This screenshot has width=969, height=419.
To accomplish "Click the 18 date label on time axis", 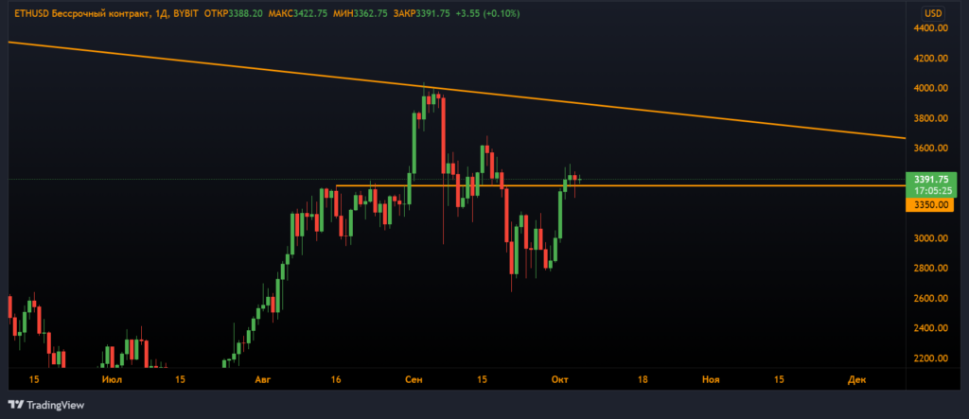I will 643,380.
